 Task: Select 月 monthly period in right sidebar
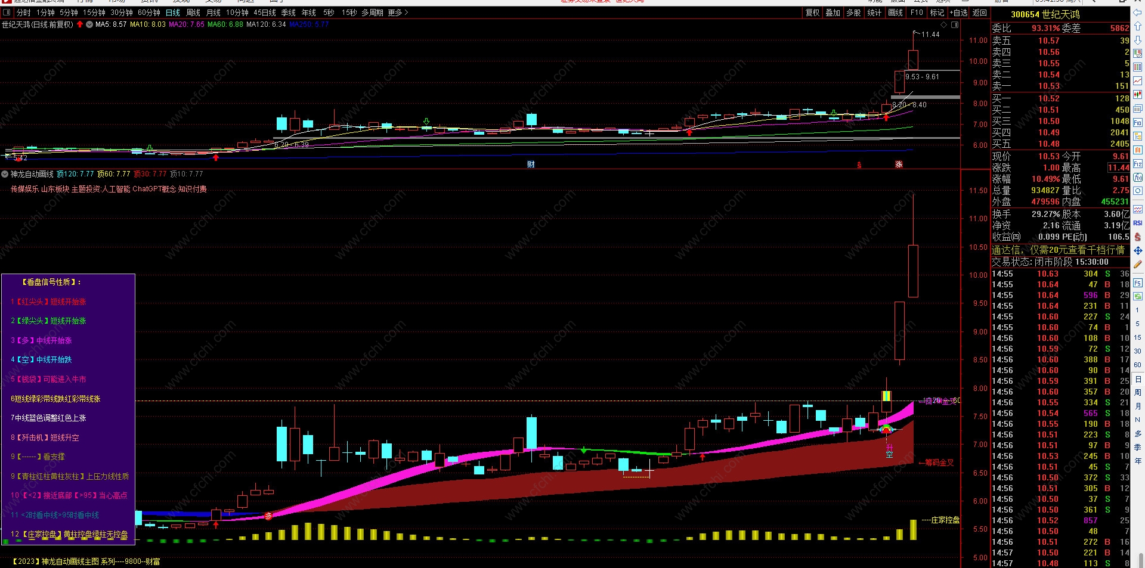pos(1138,406)
